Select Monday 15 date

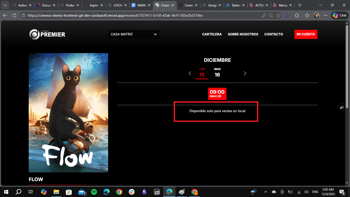[x=202, y=73]
